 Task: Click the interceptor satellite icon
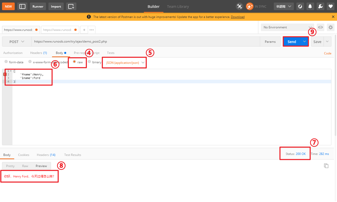(239, 6)
